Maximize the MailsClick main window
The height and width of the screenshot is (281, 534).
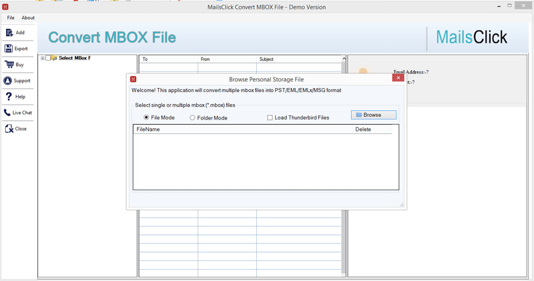pos(509,5)
